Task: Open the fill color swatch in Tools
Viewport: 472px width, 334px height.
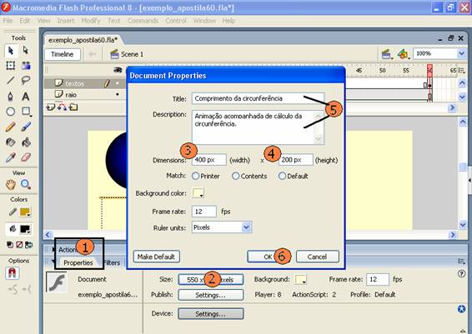Action: coord(25,229)
